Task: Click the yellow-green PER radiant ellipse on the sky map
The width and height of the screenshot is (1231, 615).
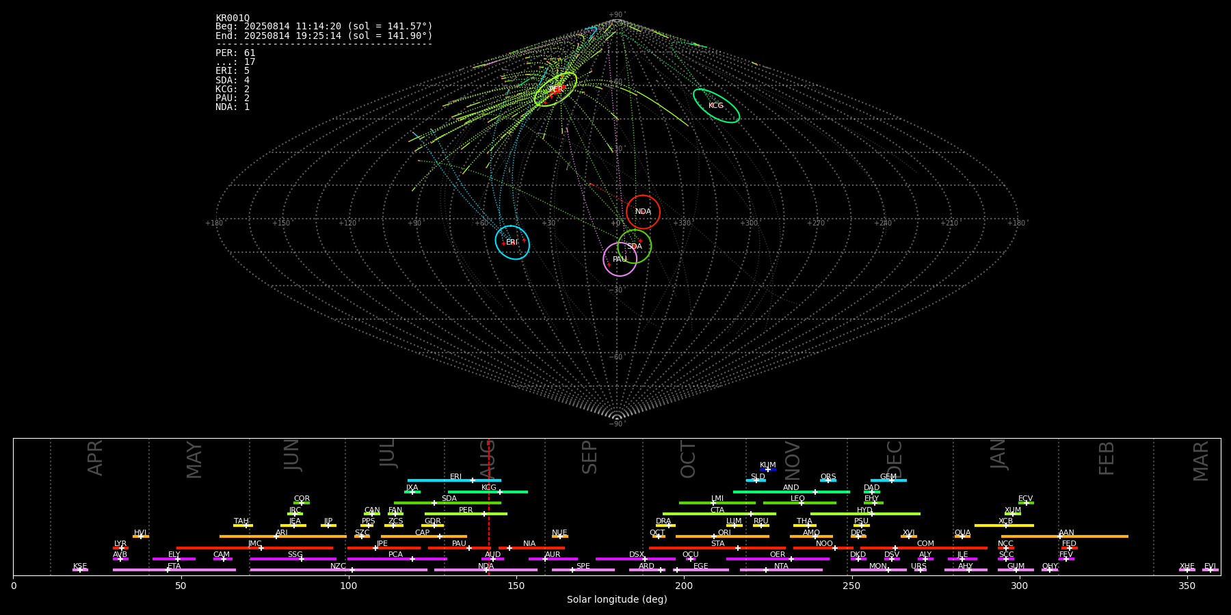Action: coord(555,90)
